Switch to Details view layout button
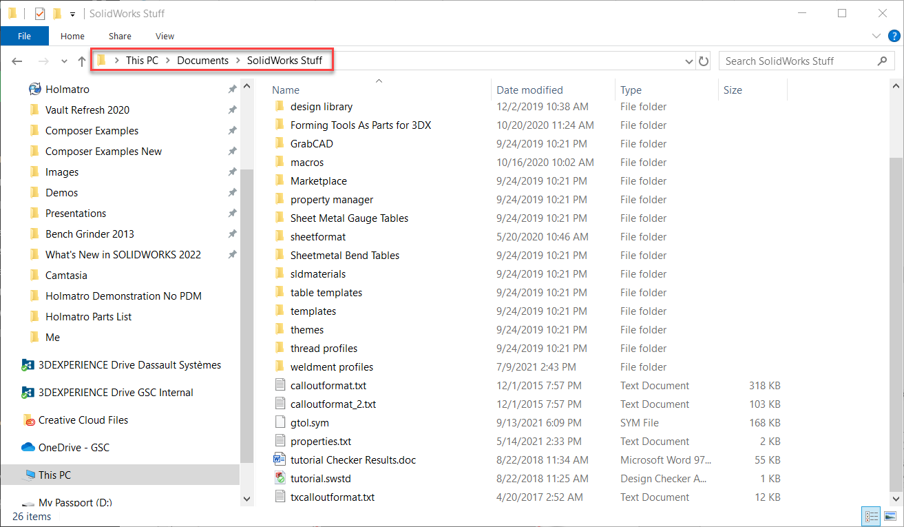The height and width of the screenshot is (527, 904). [x=872, y=516]
